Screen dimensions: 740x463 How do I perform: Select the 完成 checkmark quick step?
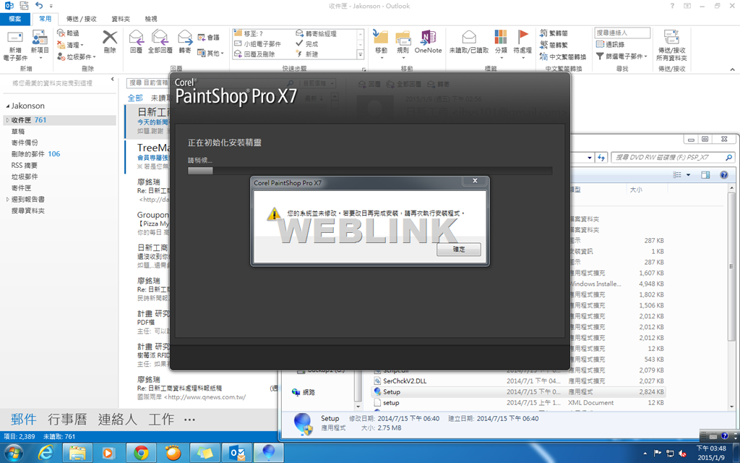pyautogui.click(x=306, y=44)
